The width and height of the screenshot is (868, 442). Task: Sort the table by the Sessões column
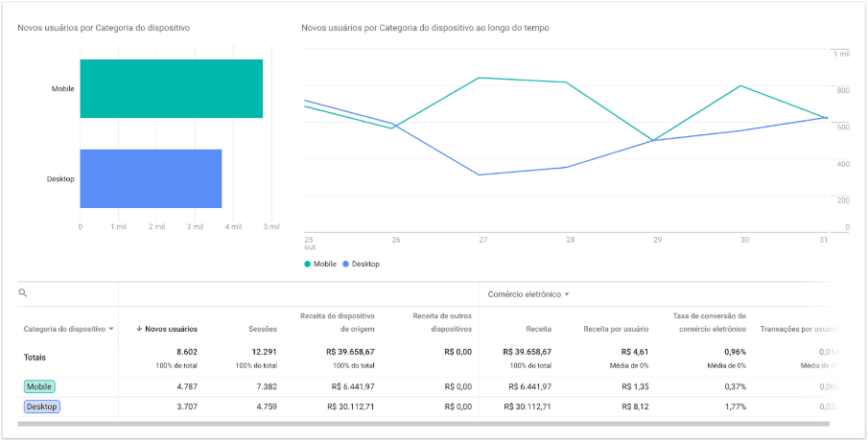[x=262, y=329]
